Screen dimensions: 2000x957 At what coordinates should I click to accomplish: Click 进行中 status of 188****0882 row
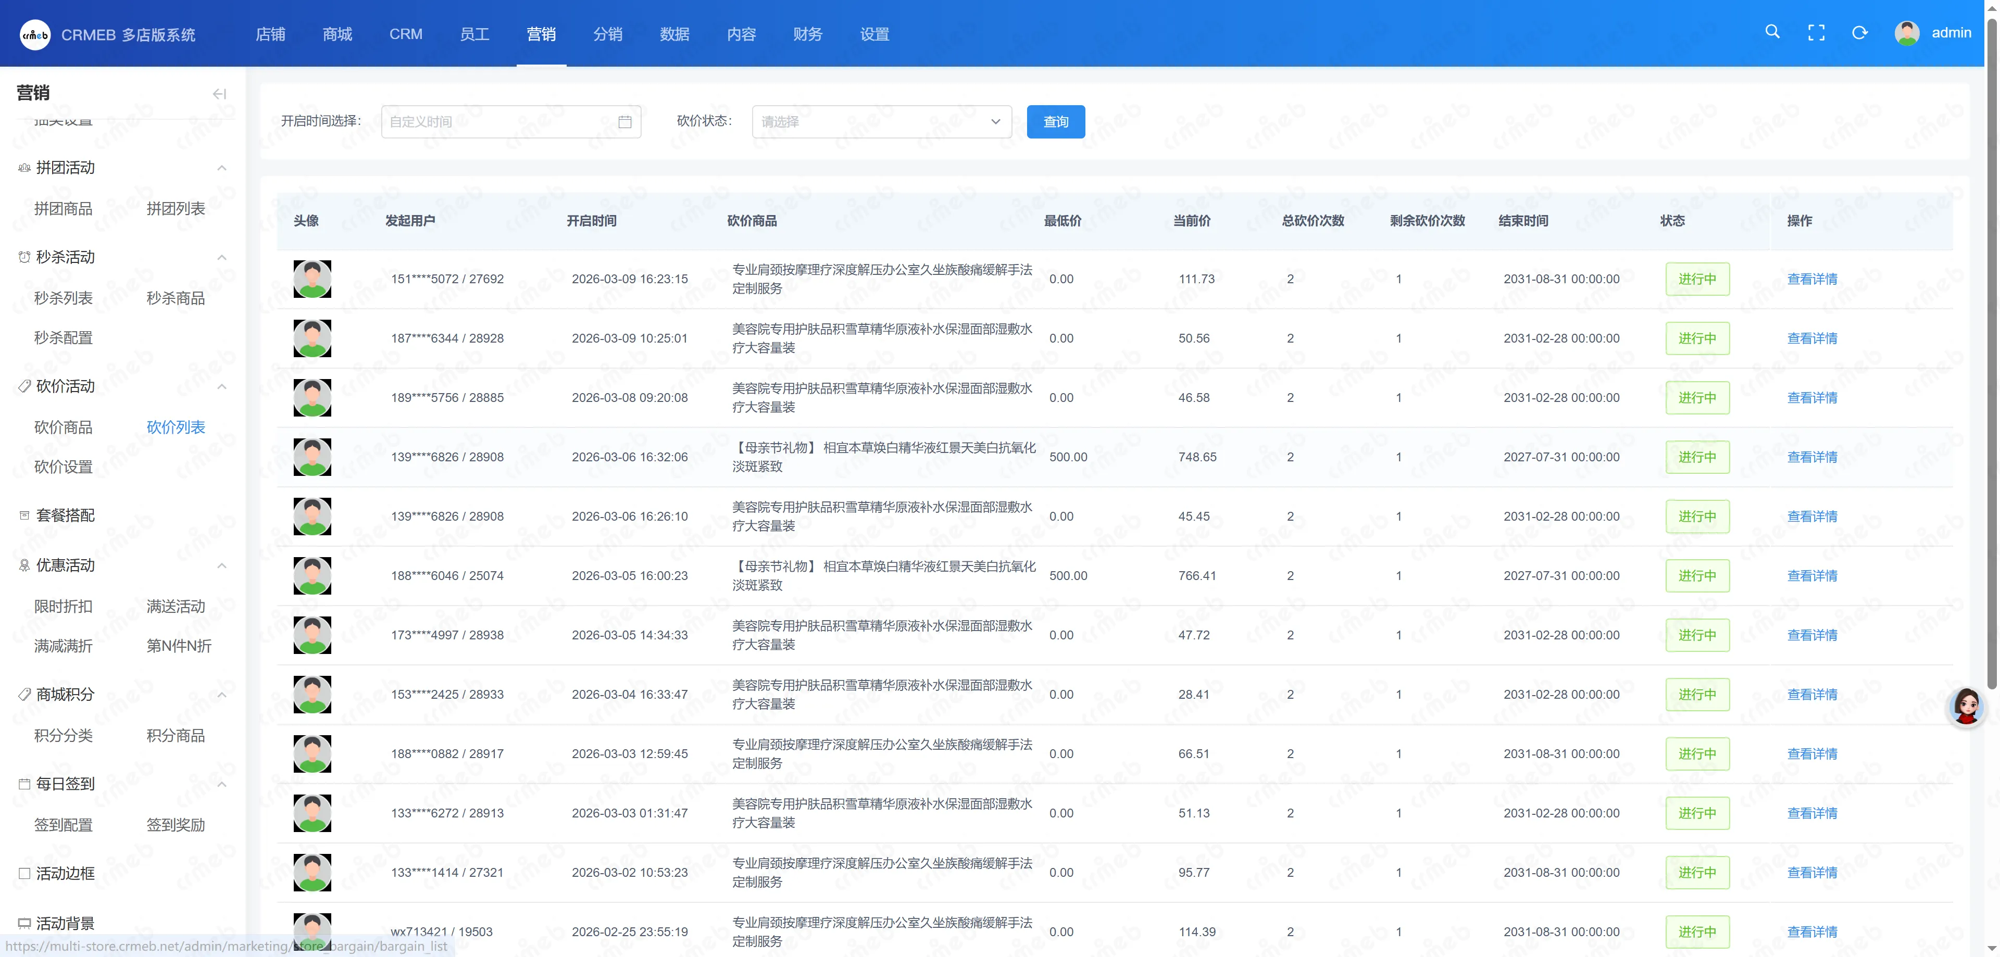(1697, 753)
